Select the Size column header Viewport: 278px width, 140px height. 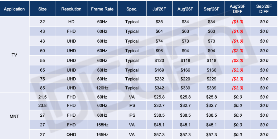pos(43,9)
